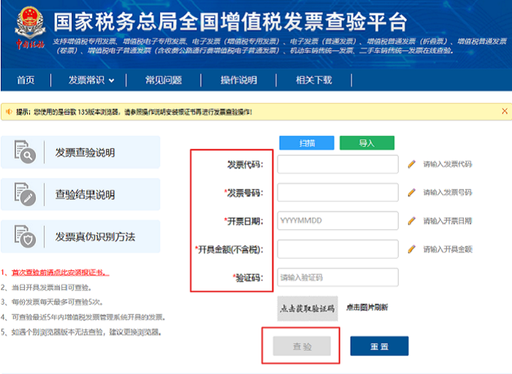Focus the 验证码 input field
512x374 pixels.
click(338, 278)
